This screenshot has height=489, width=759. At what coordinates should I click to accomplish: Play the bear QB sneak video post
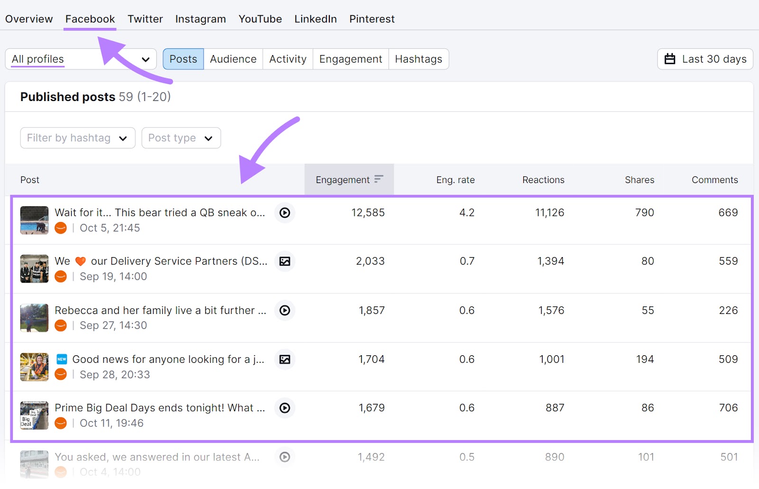pyautogui.click(x=285, y=213)
